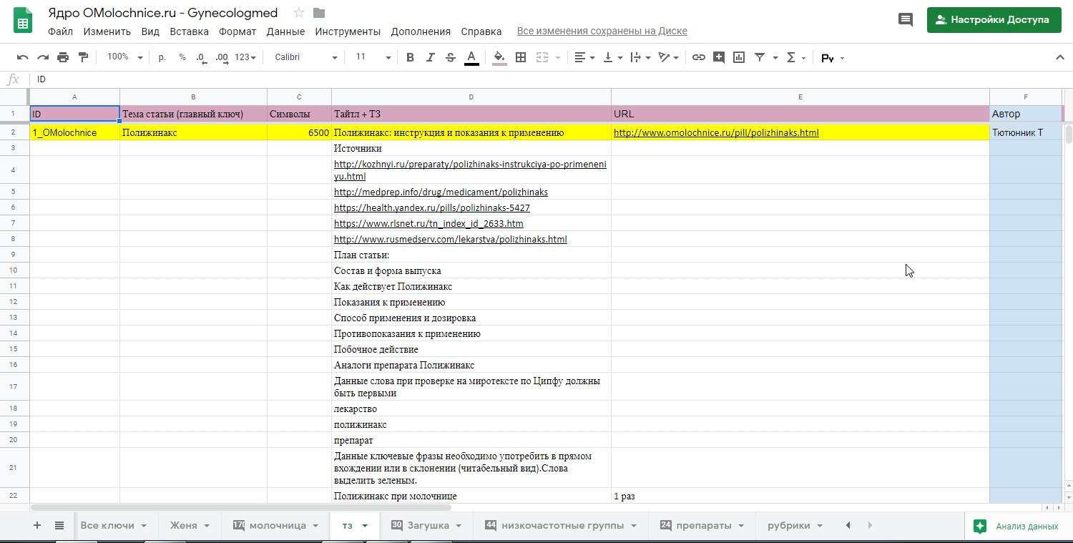
Task: Open the fill color picker
Action: [x=499, y=58]
